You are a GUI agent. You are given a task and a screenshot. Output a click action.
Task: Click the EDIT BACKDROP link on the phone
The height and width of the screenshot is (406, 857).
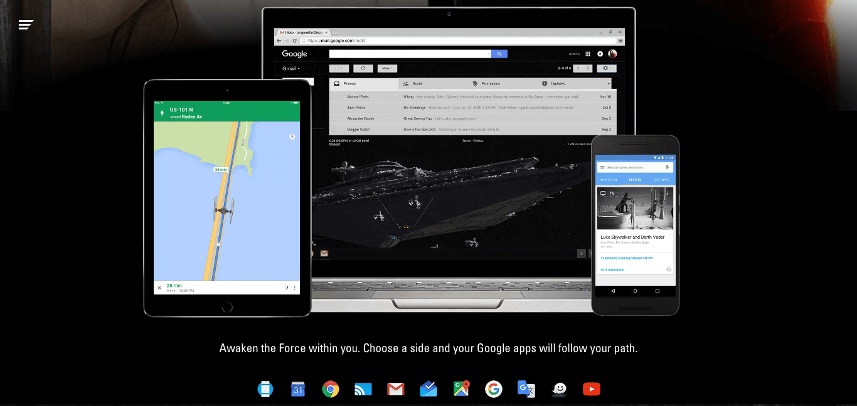[x=613, y=269]
